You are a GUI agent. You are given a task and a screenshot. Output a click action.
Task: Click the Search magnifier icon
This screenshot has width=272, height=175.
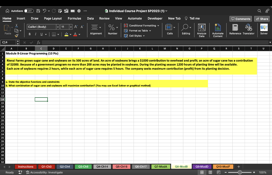(x=259, y=11)
